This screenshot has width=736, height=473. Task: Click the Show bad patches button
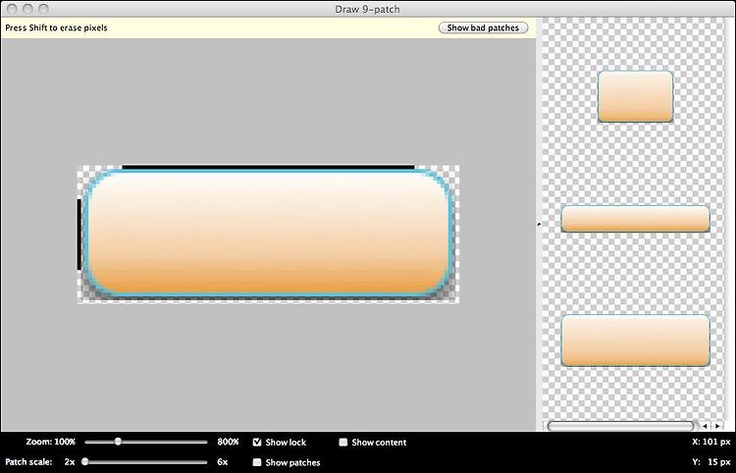click(483, 27)
